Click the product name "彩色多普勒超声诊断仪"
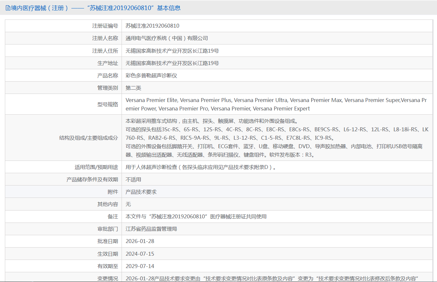This screenshot has width=437, height=282. coord(151,75)
